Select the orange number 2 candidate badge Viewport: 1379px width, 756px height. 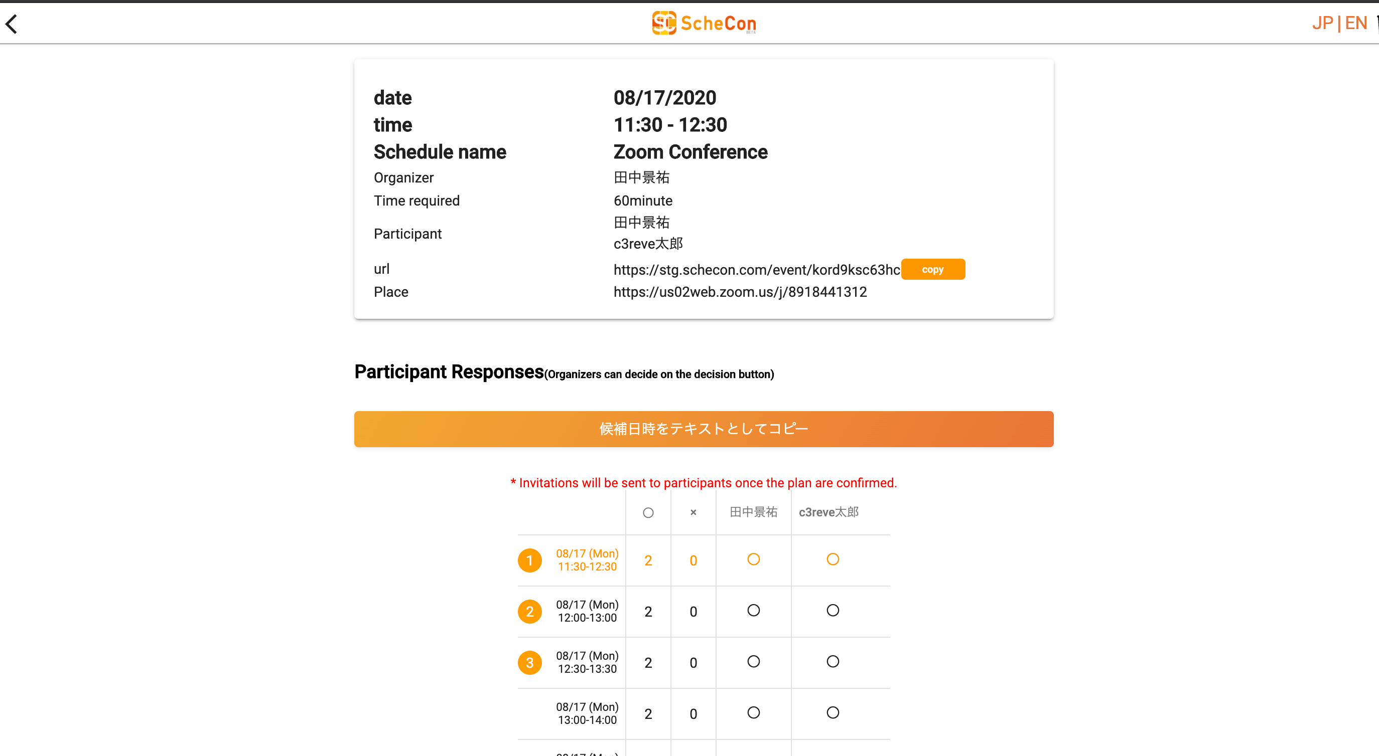click(529, 611)
